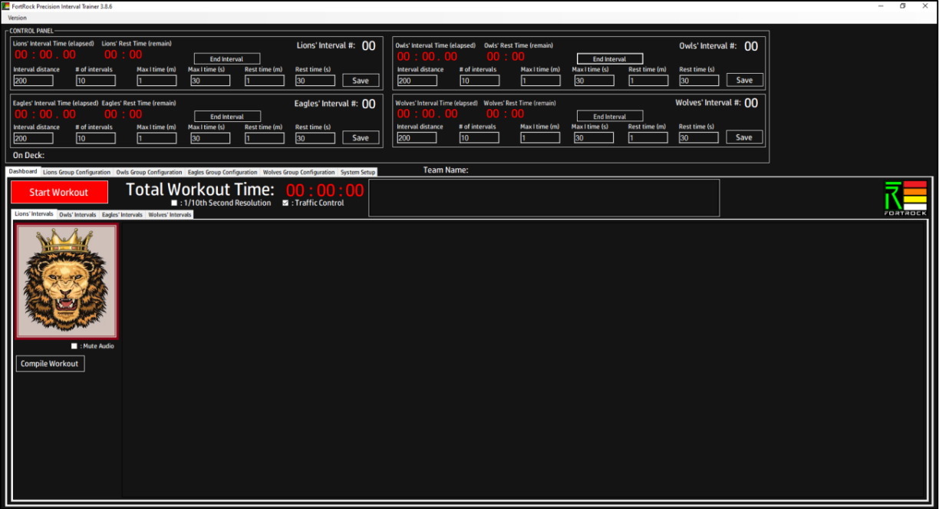The image size is (939, 509).
Task: Click Owls' Rest time (s) field
Action: tap(699, 81)
